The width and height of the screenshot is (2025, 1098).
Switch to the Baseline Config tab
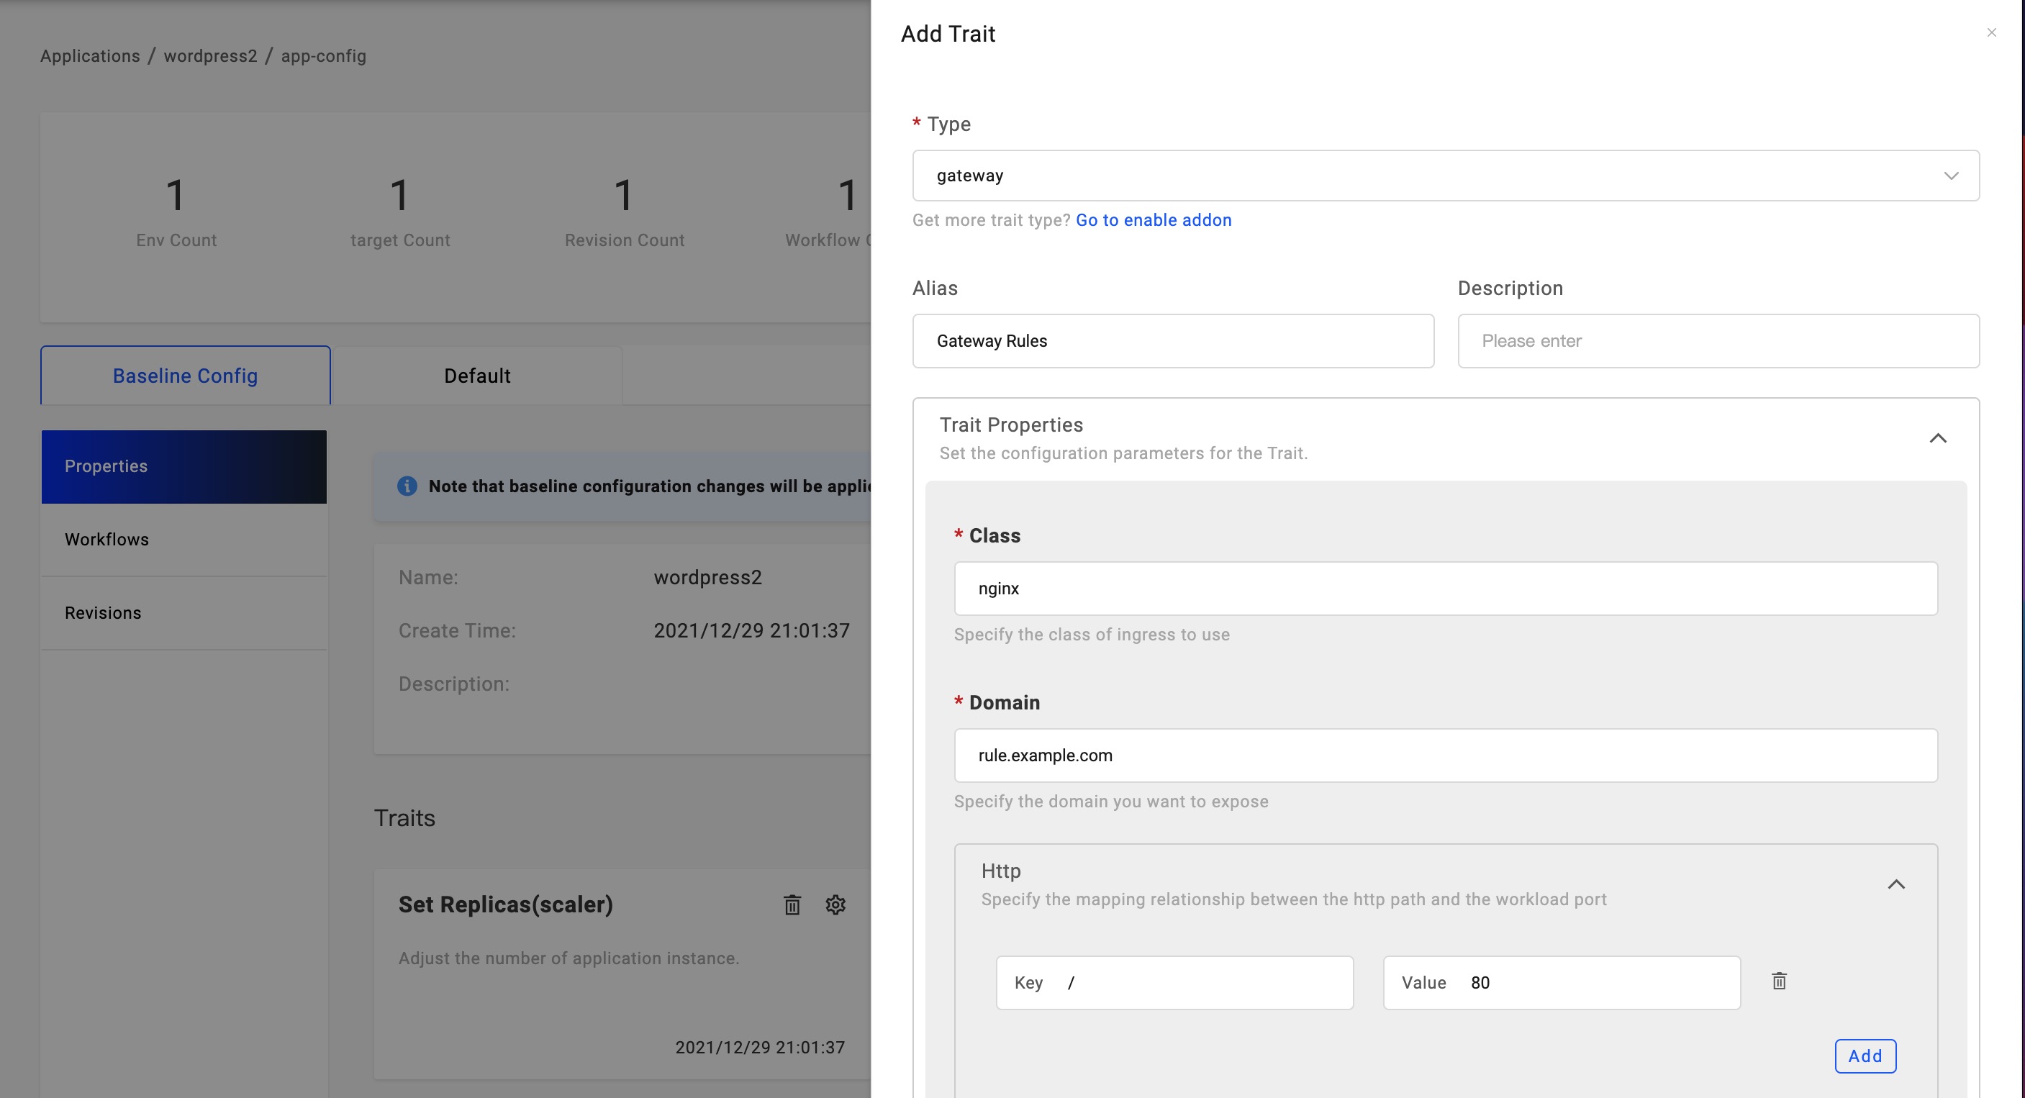coord(185,376)
